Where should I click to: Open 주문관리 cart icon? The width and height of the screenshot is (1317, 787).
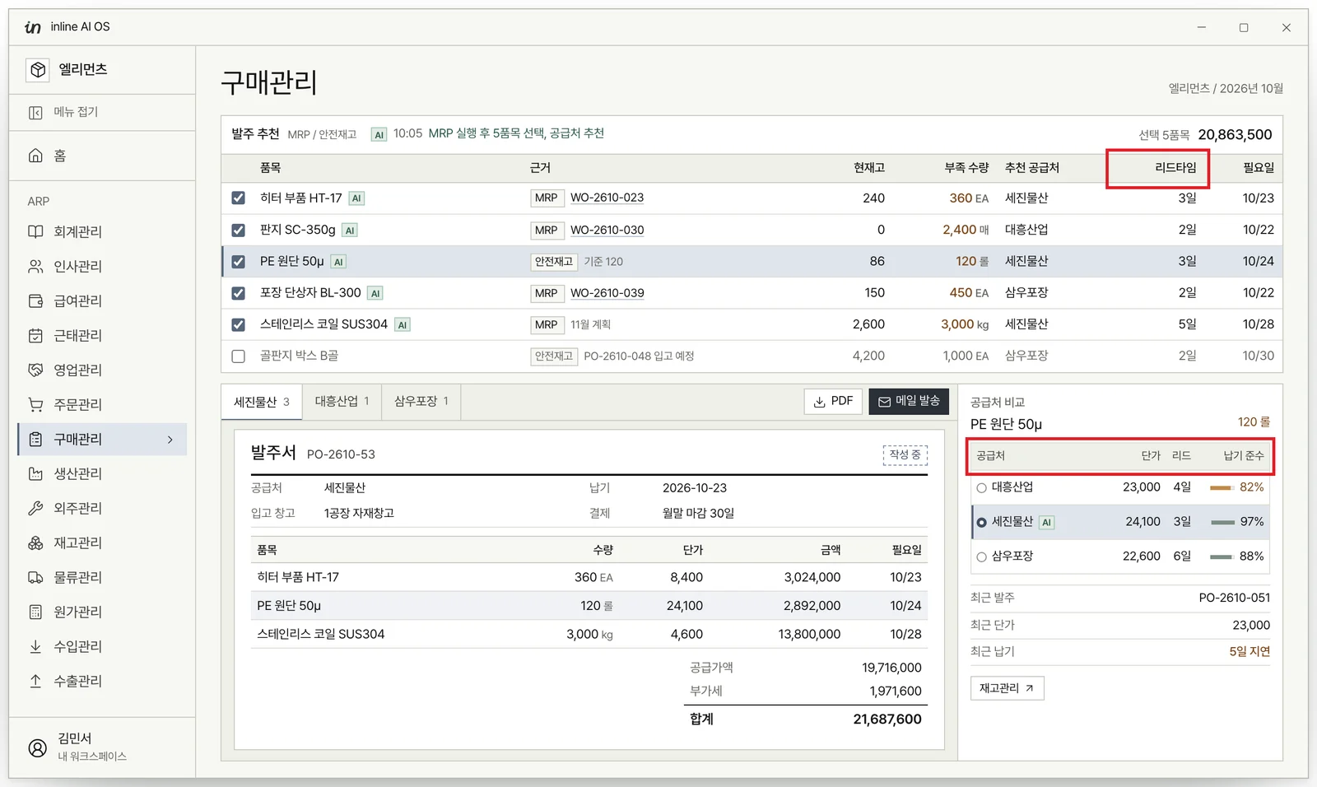click(35, 405)
